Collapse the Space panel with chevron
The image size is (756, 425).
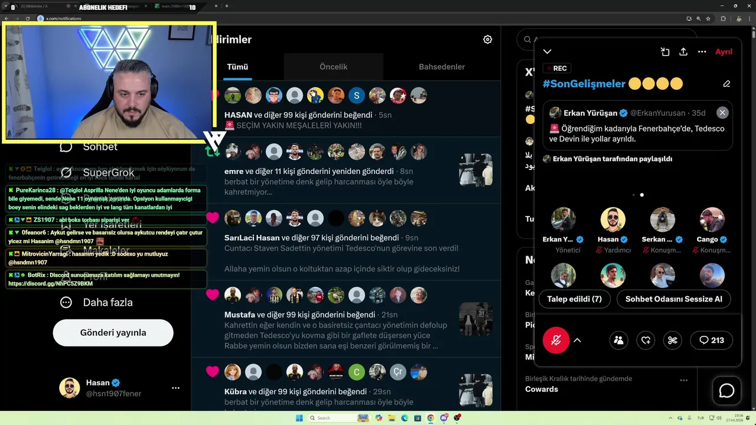(548, 51)
